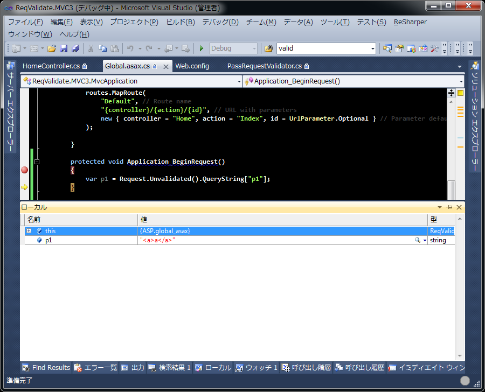Viewport: 485px width, 392px height.
Task: Click the split editor window handle
Action: click(x=451, y=93)
